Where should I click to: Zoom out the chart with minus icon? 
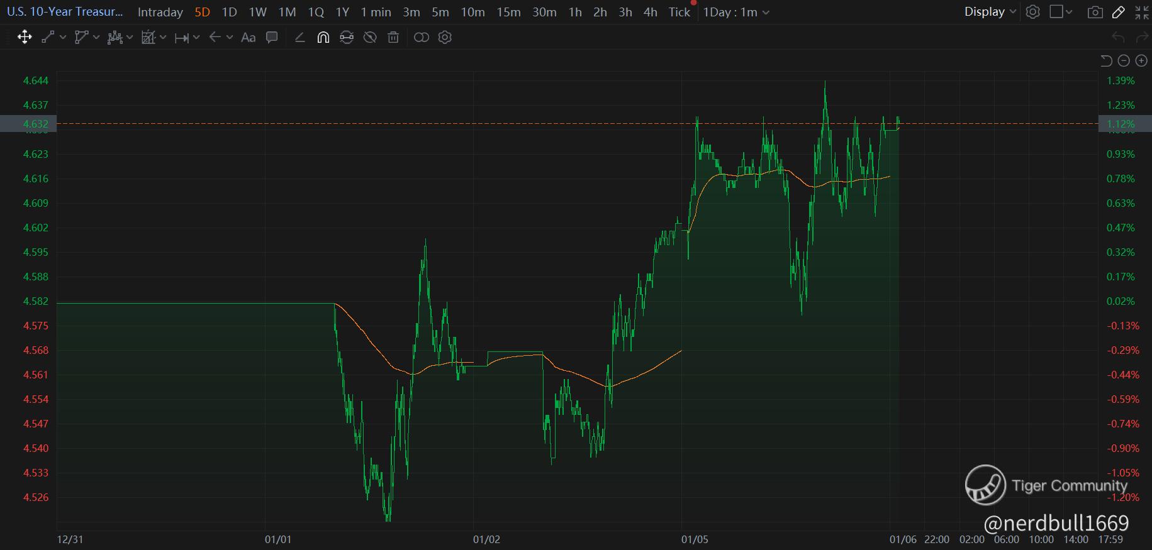[x=1124, y=60]
